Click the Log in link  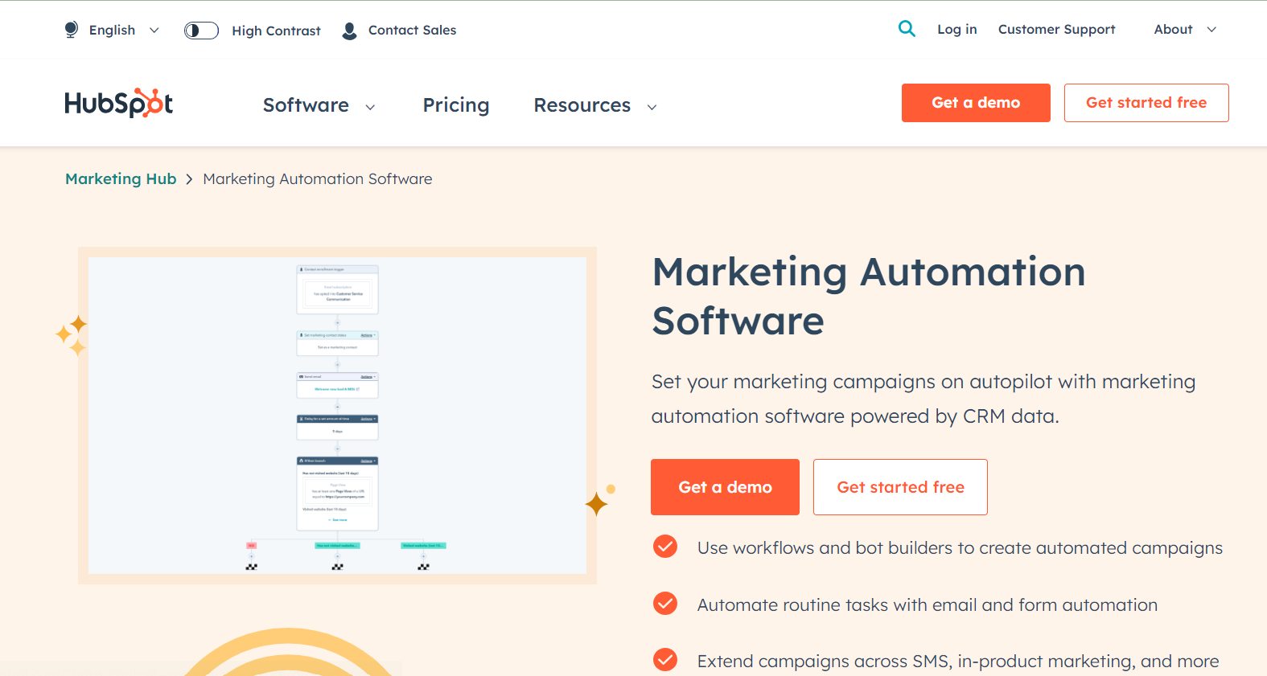pos(956,30)
